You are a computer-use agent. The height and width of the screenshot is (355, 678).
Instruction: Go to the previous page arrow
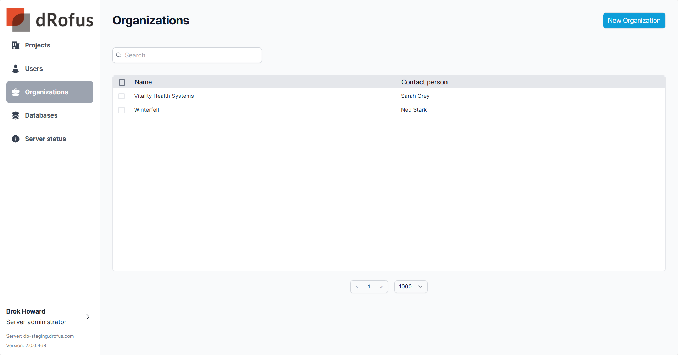coord(357,287)
